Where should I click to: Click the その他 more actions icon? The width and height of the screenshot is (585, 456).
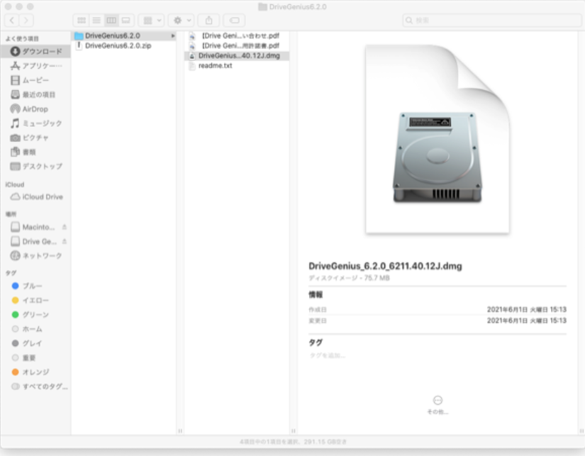pyautogui.click(x=438, y=401)
